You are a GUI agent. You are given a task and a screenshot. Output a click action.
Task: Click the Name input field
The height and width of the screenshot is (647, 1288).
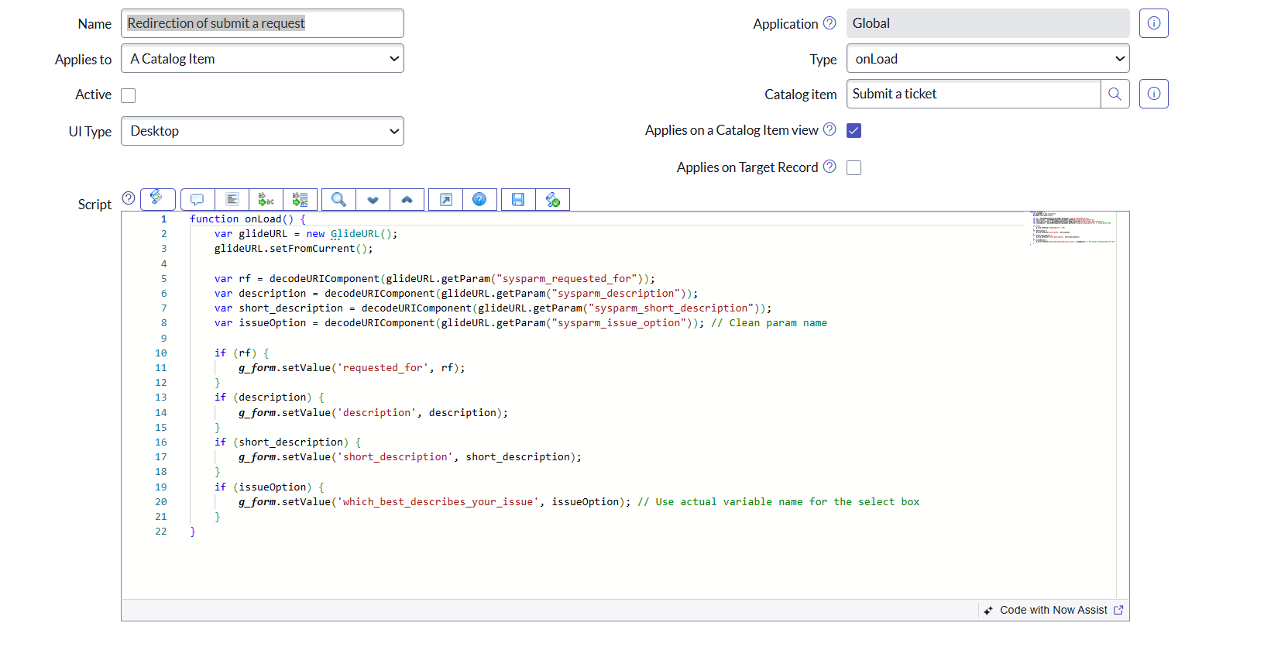[x=263, y=23]
